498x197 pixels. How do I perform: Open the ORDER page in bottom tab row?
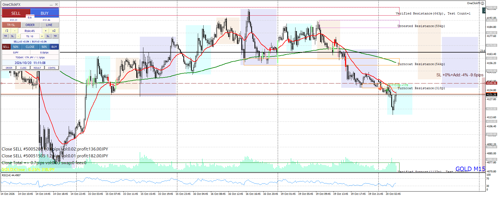(9, 68)
